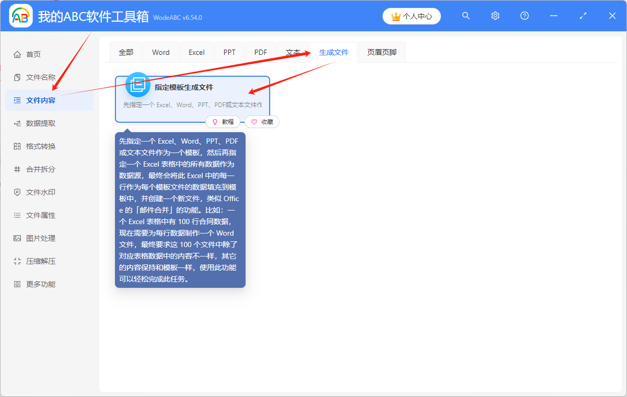Open 个人中心 personal center
This screenshot has width=627, height=397.
411,16
